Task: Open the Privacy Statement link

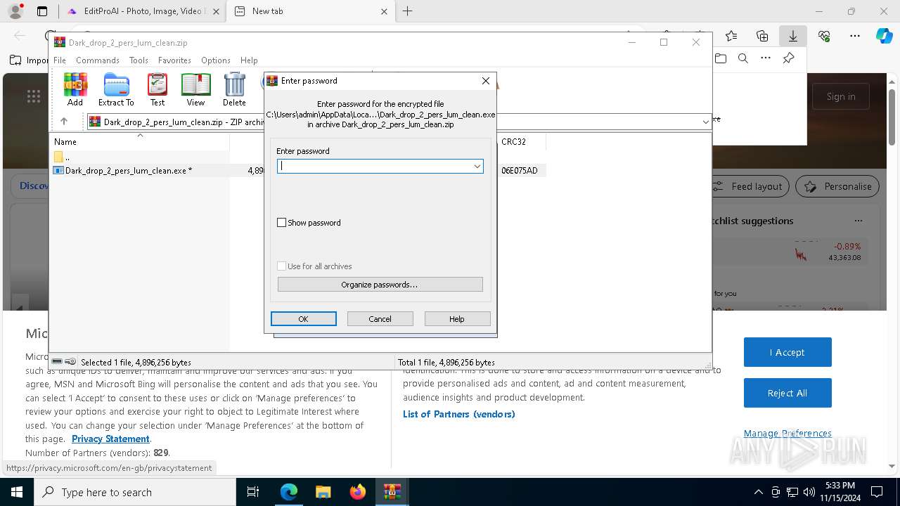Action: coord(110,439)
